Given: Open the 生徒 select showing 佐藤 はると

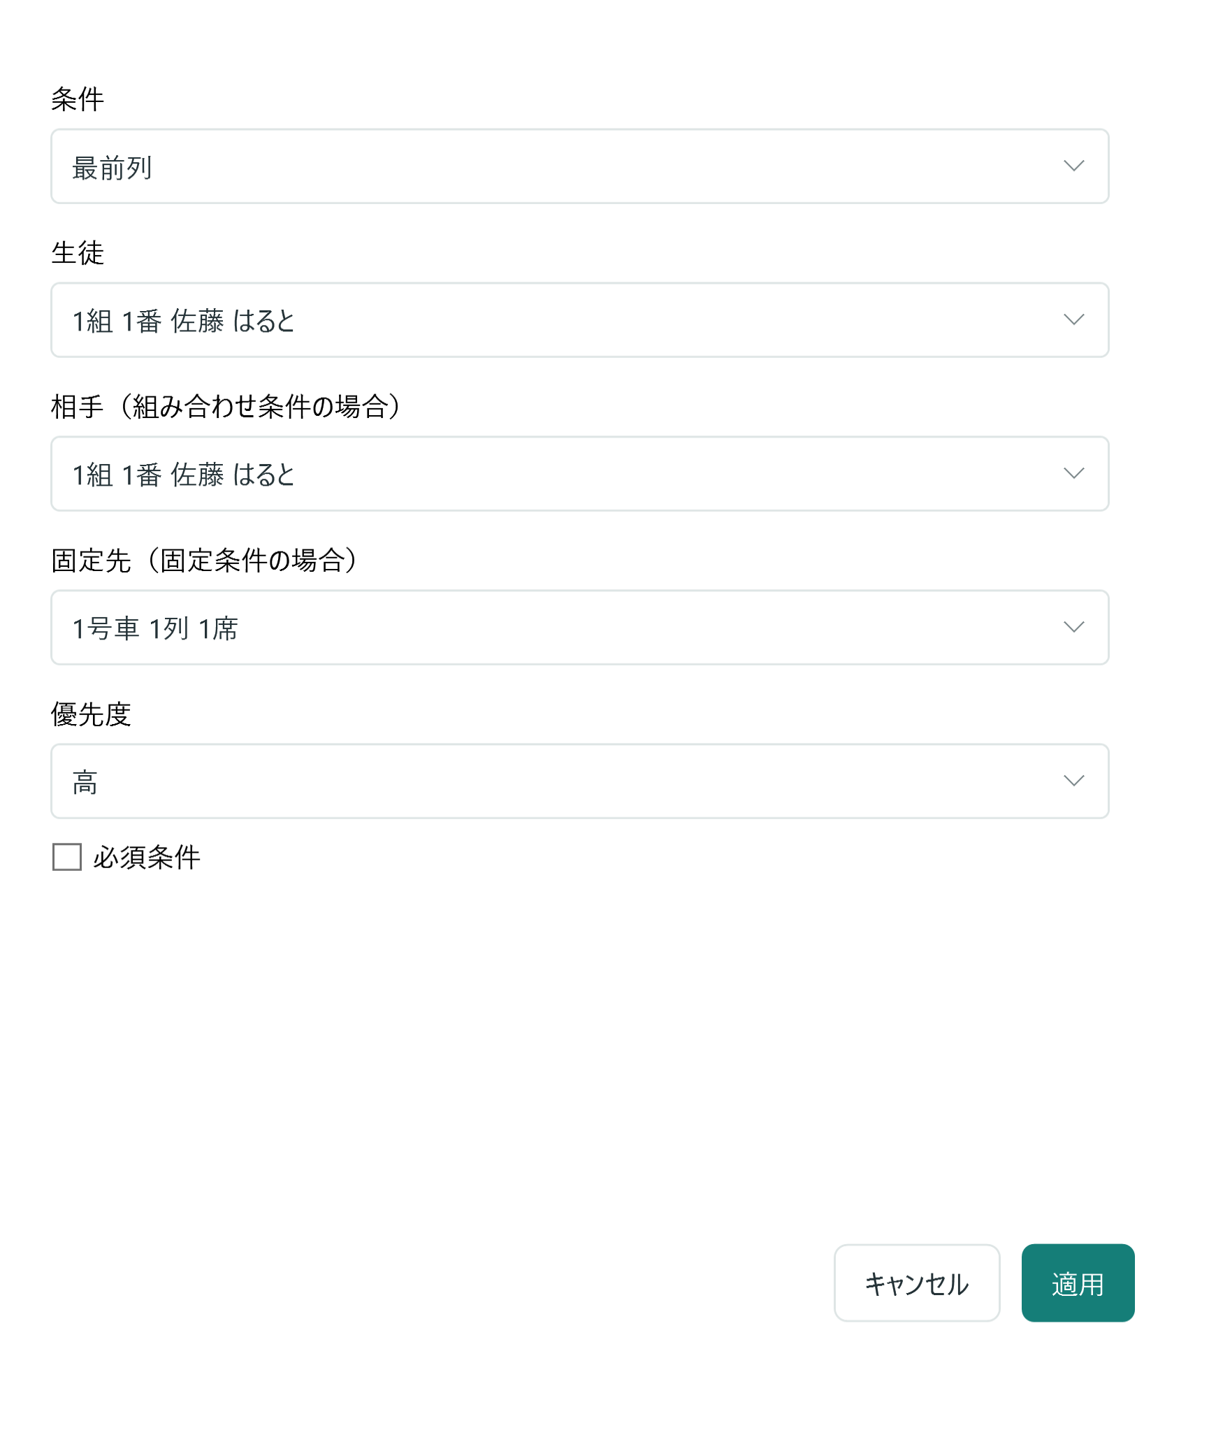Looking at the screenshot, I should (579, 320).
